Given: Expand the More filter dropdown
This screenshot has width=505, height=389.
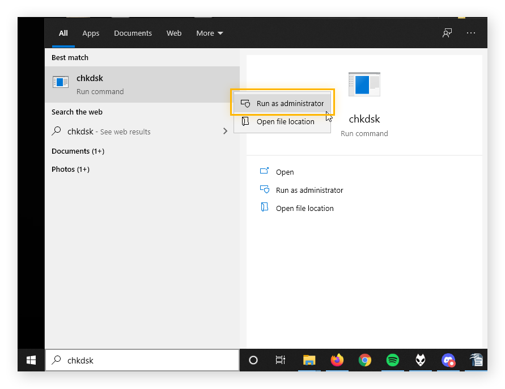Looking at the screenshot, I should (x=209, y=33).
